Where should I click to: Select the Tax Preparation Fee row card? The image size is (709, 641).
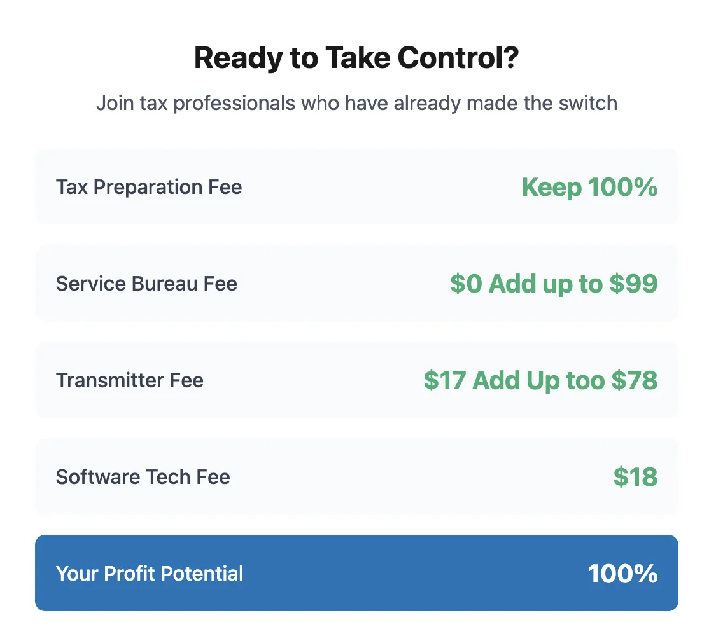coord(356,186)
